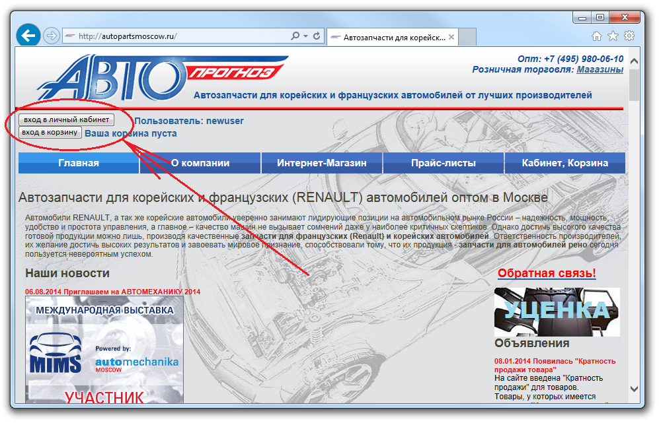Go to О компании in the navigation bar

(200, 163)
